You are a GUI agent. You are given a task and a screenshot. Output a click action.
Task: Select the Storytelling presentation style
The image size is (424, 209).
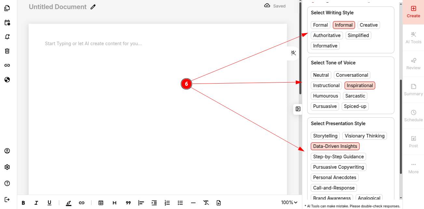click(325, 136)
